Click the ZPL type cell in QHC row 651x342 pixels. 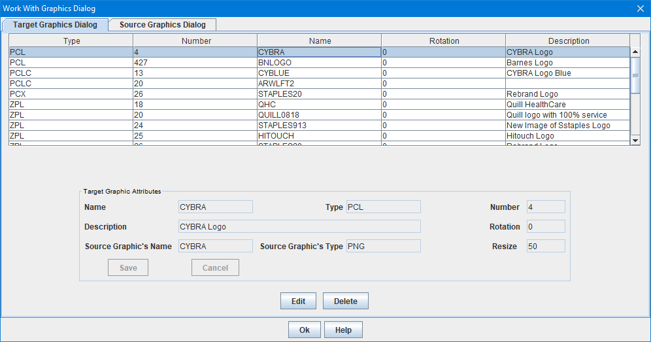point(71,105)
